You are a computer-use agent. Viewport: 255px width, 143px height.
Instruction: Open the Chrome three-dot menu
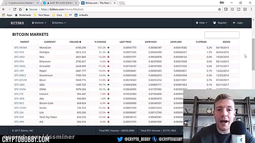coord(251,10)
